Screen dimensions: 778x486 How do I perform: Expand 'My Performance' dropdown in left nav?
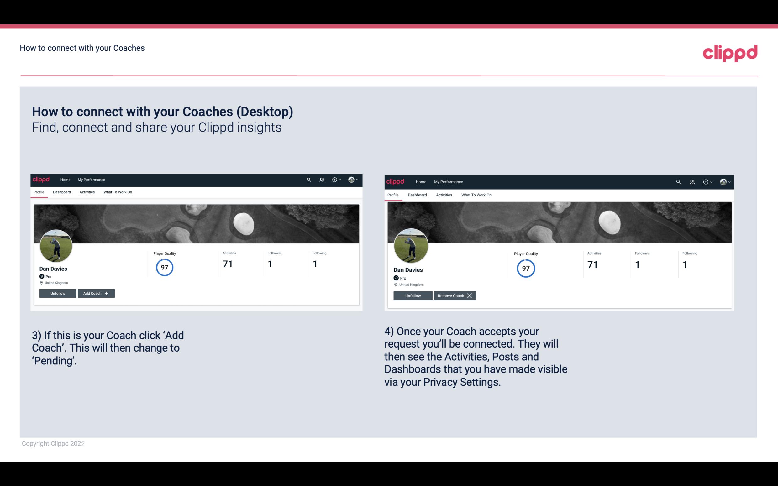91,180
